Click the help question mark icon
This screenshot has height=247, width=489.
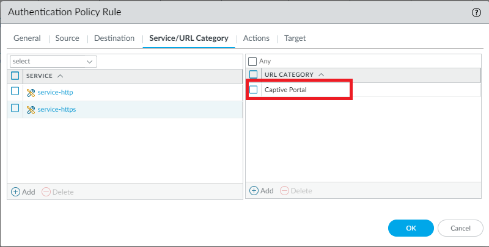point(476,12)
